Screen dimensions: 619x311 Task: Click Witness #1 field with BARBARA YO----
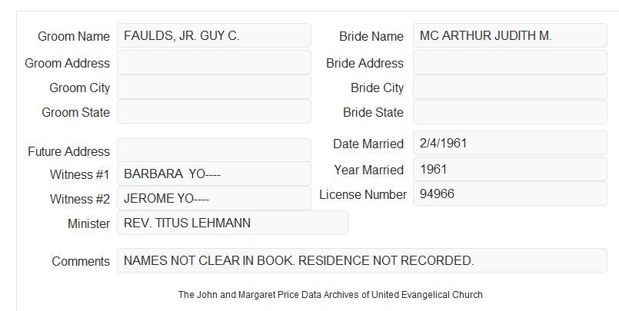(x=214, y=174)
